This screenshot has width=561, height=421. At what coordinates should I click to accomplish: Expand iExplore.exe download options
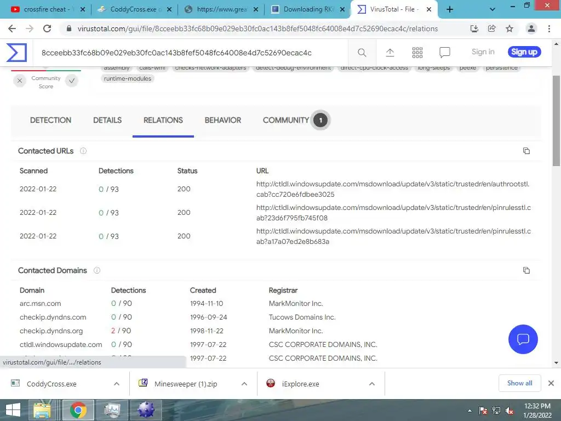point(372,384)
